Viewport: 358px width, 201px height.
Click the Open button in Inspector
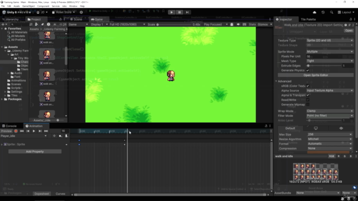pyautogui.click(x=348, y=31)
